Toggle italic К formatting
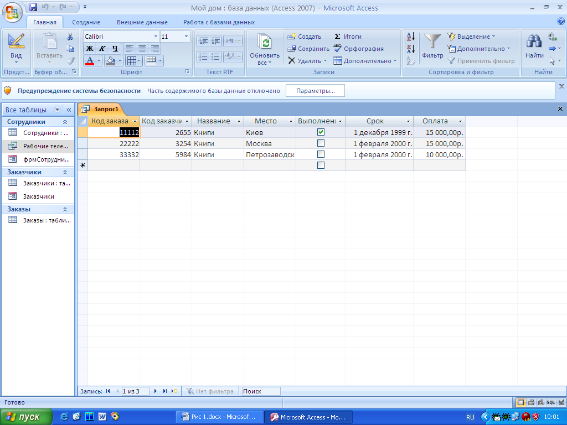Image resolution: width=567 pixels, height=425 pixels. tap(102, 49)
